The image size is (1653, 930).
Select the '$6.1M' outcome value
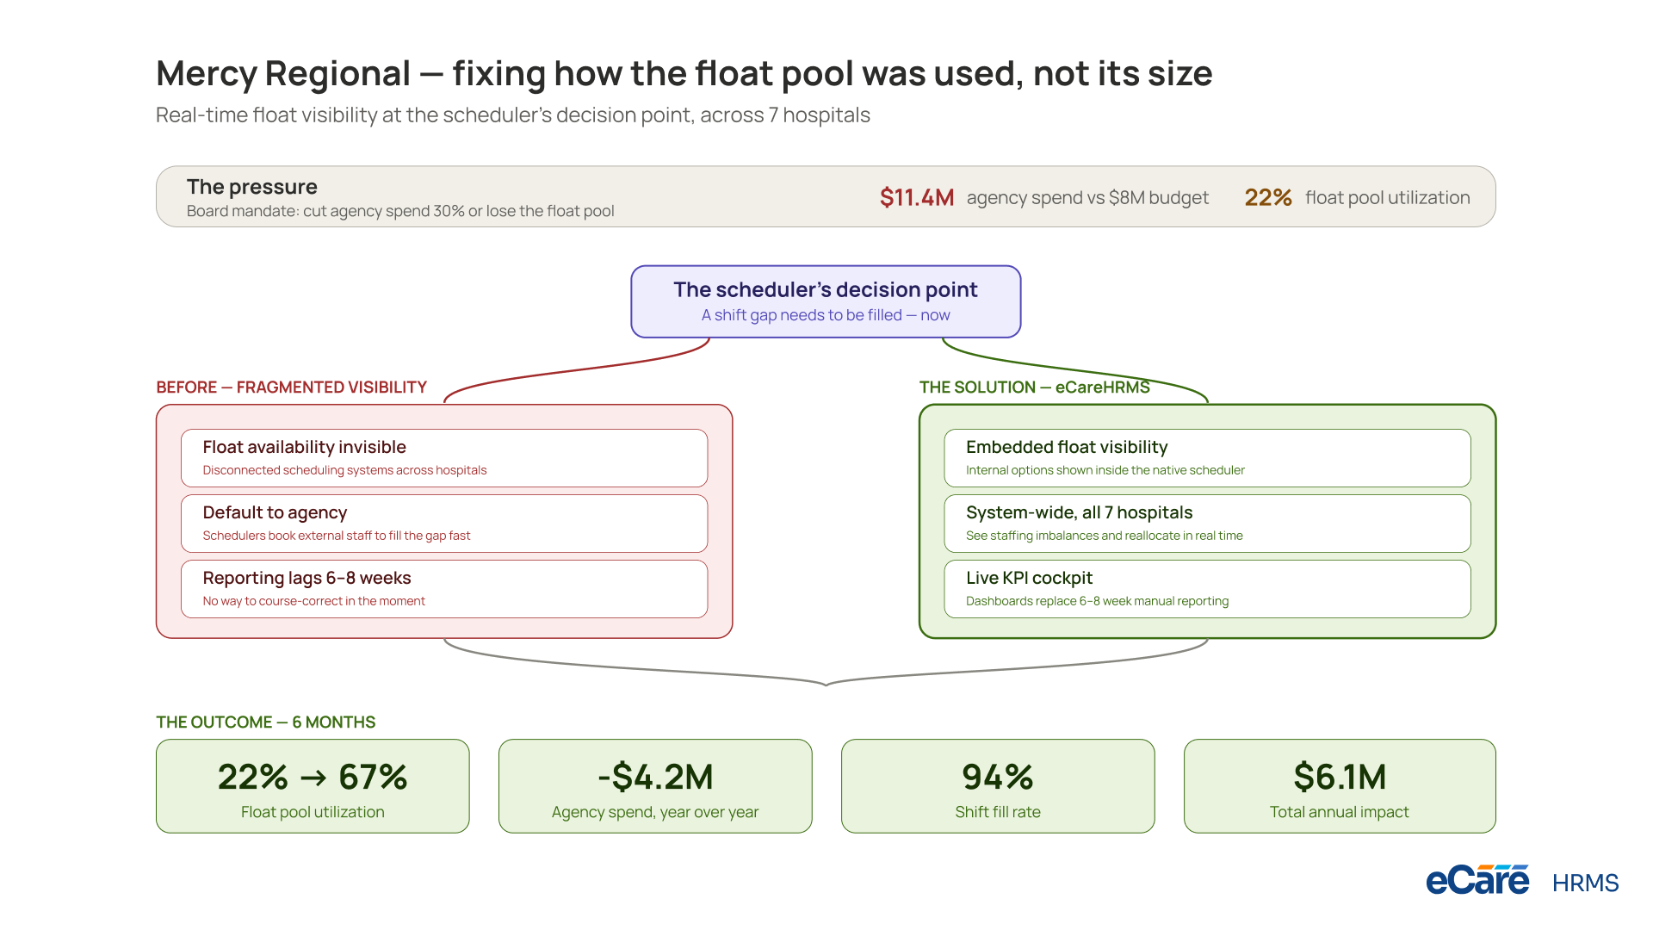tap(1340, 777)
